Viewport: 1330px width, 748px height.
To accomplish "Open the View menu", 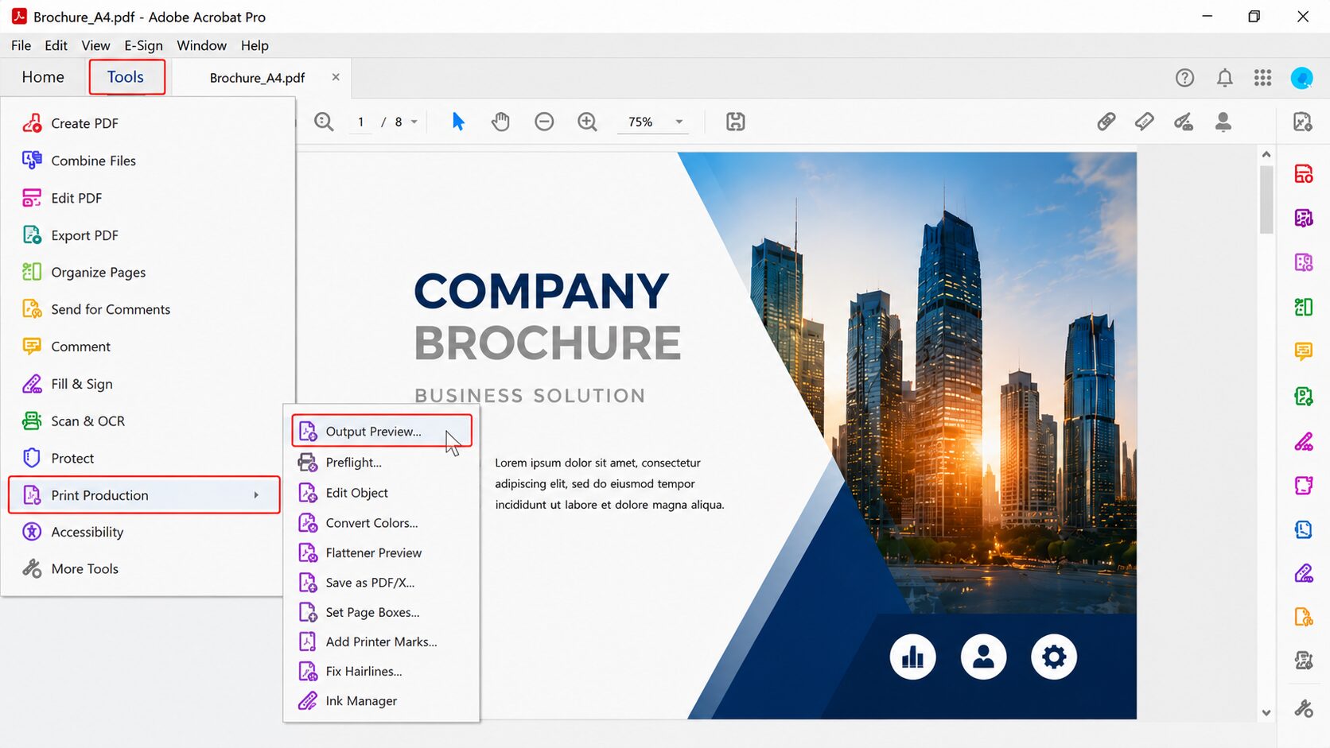I will coord(95,45).
